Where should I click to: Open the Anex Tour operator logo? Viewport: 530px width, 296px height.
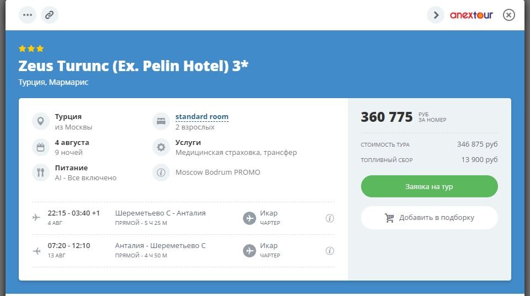point(471,15)
